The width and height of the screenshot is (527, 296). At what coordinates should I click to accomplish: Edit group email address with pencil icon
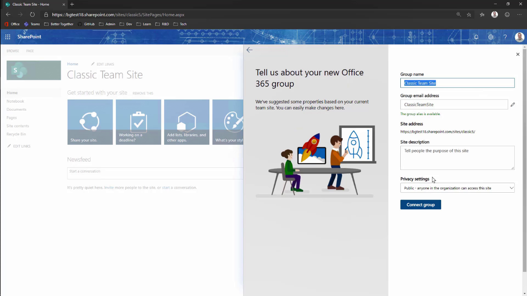tap(513, 104)
